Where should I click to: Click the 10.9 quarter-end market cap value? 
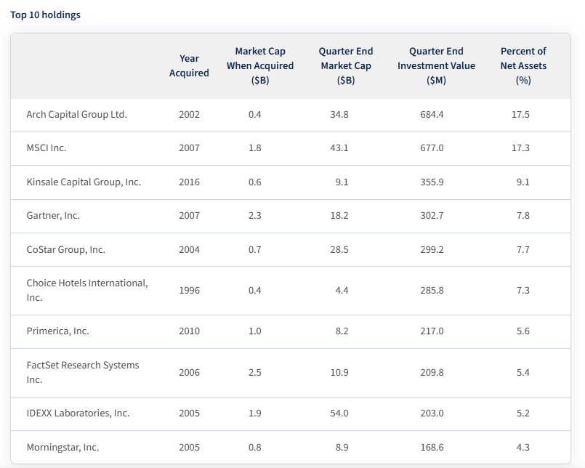[339, 373]
